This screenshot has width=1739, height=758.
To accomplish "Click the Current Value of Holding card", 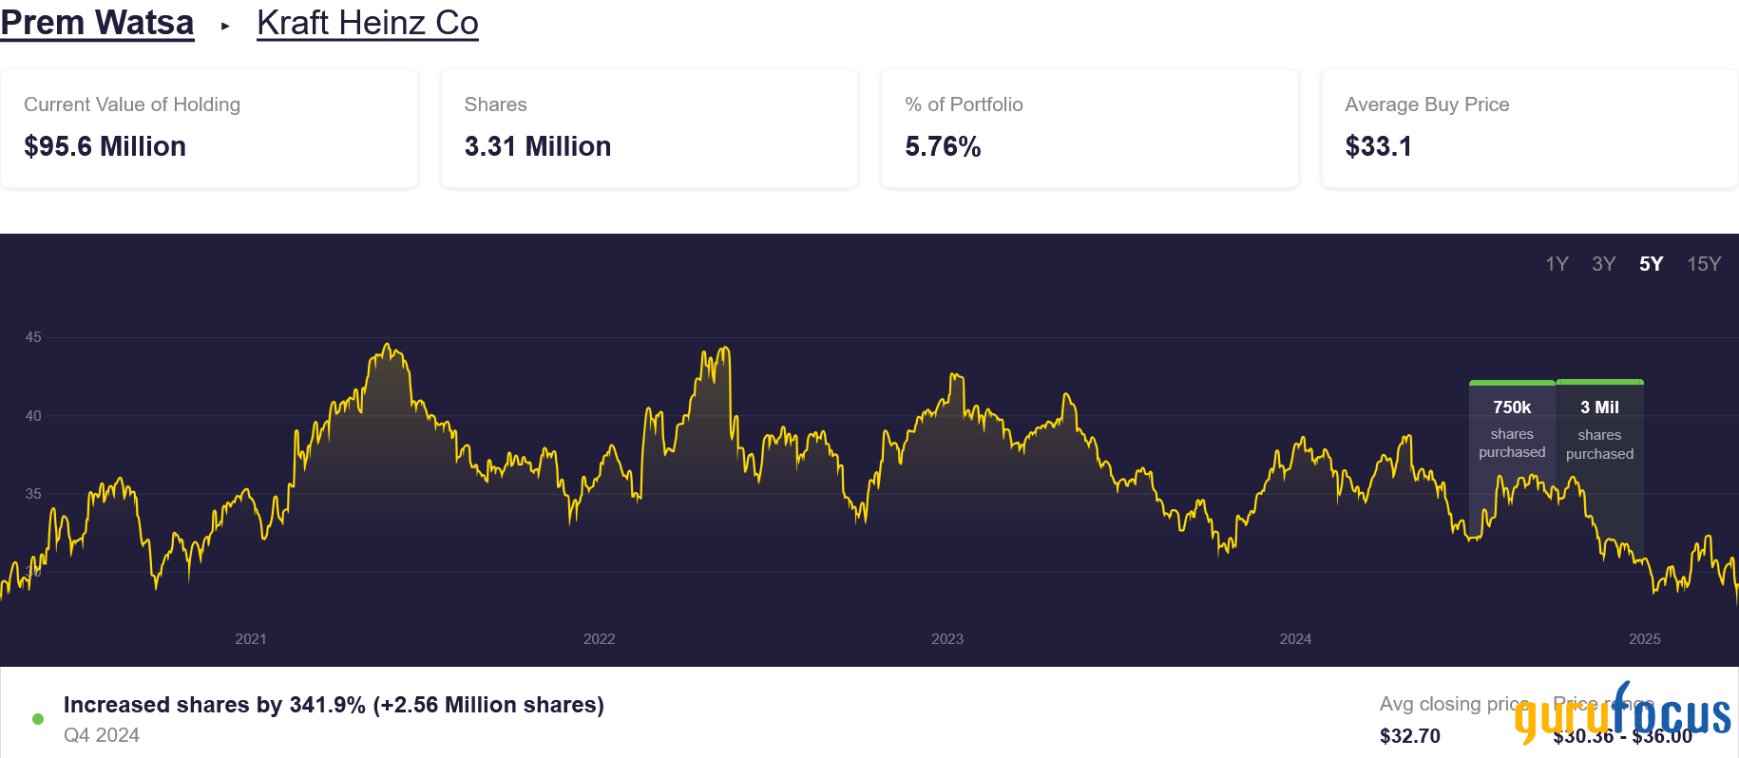I will (x=209, y=128).
